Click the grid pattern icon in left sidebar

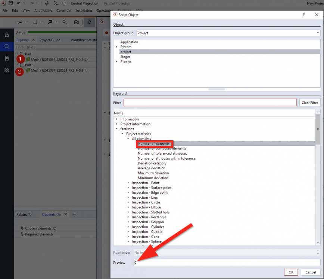[x=7, y=70]
